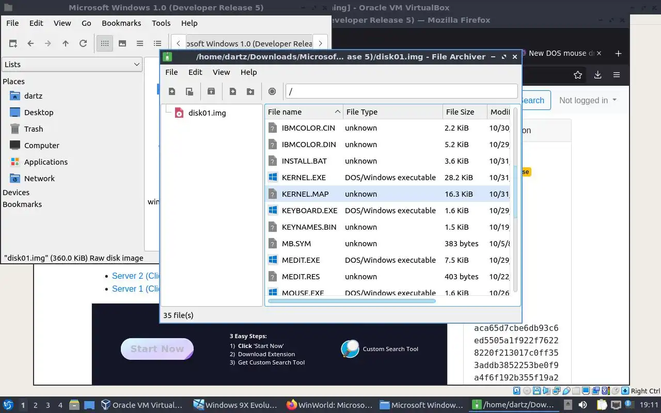
Task: Go forward in the file manager
Action: coord(48,43)
